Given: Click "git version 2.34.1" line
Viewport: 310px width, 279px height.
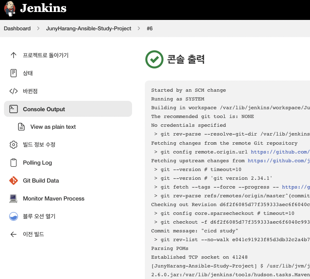Looking at the screenshot, I should coord(213,178).
